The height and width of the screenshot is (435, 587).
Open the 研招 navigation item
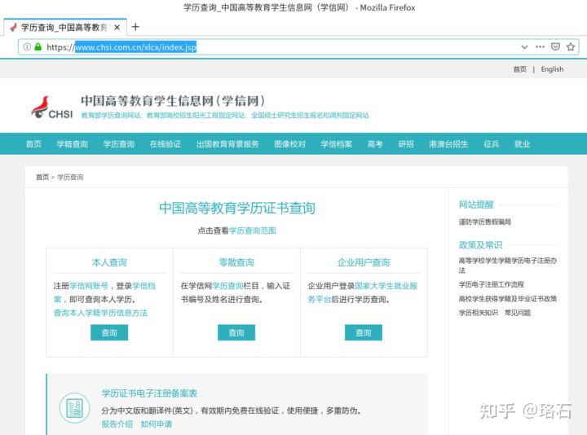(x=406, y=144)
